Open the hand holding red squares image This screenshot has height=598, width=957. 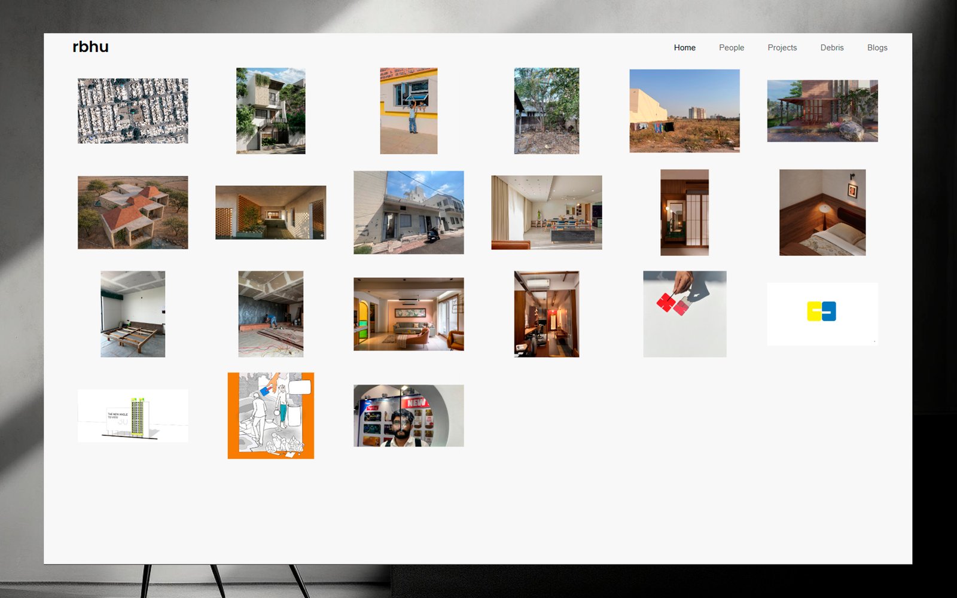pos(685,314)
